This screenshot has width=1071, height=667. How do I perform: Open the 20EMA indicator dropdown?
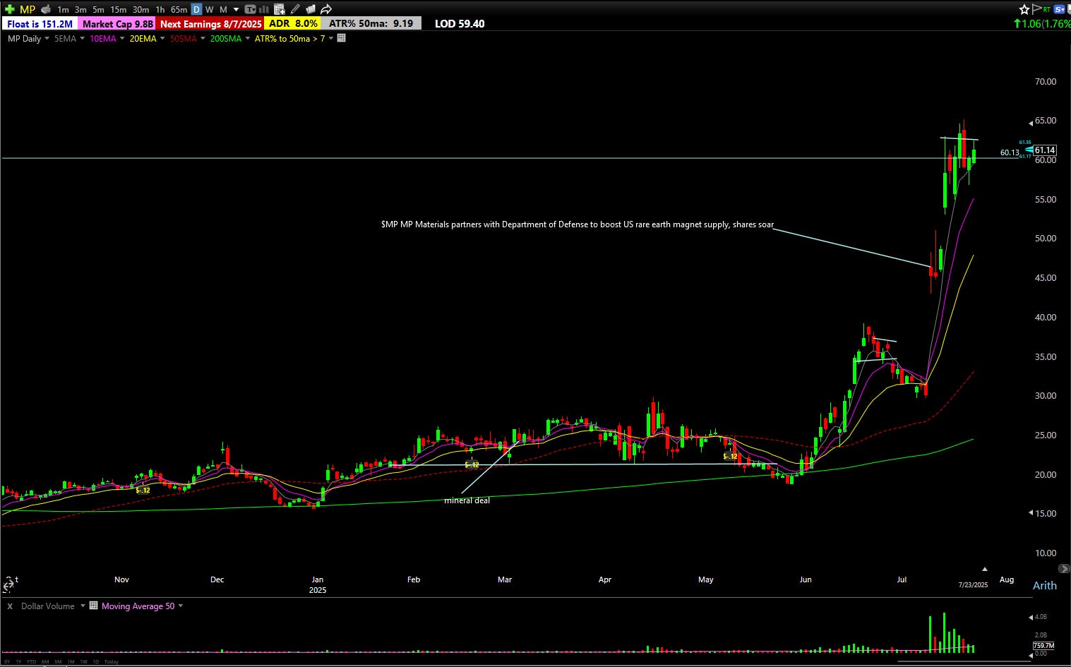click(162, 39)
